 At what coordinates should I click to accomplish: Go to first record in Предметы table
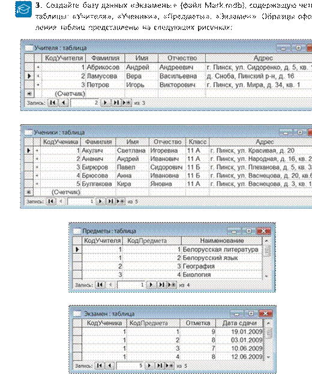pyautogui.click(x=100, y=285)
